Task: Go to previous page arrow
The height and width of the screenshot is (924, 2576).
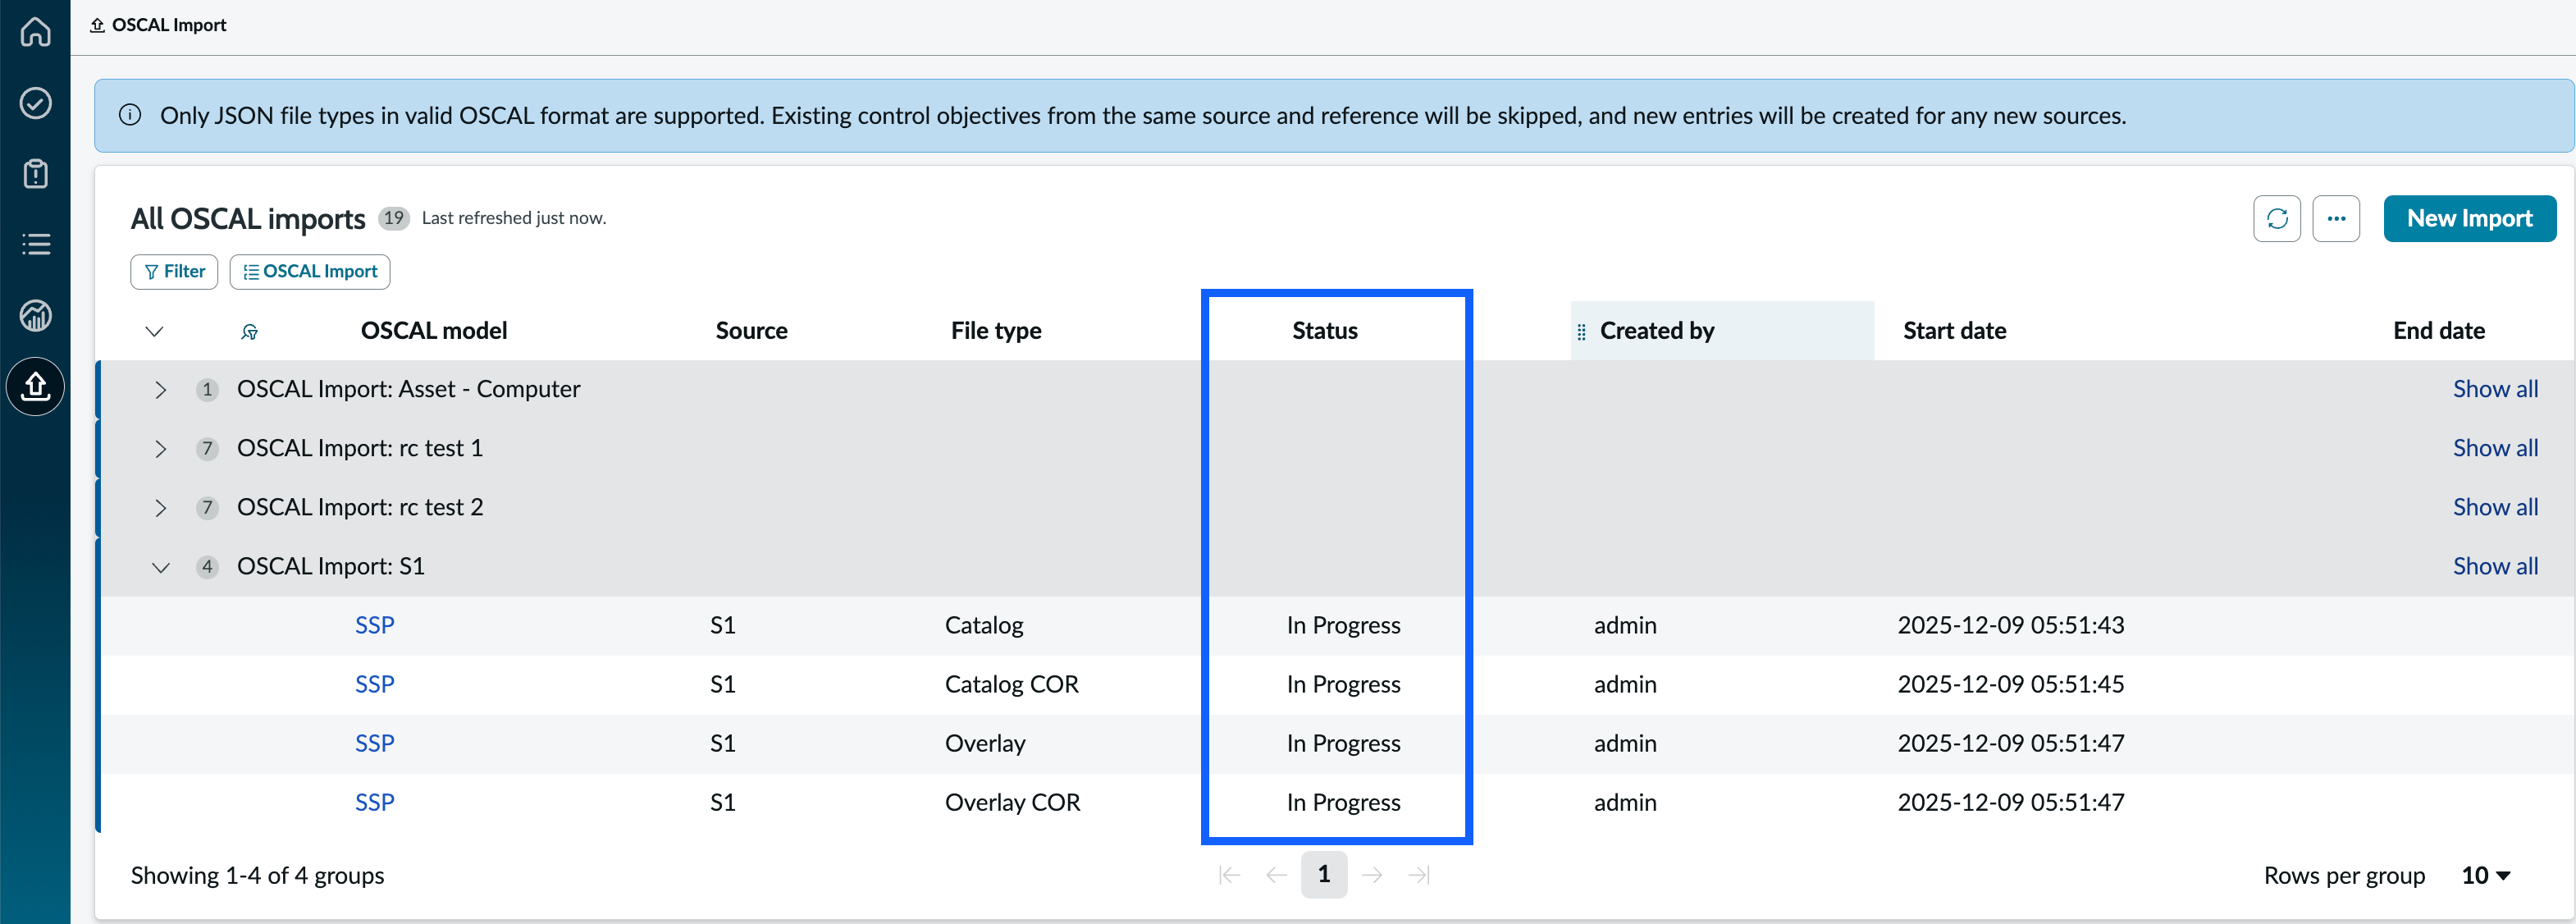Action: click(x=1276, y=876)
